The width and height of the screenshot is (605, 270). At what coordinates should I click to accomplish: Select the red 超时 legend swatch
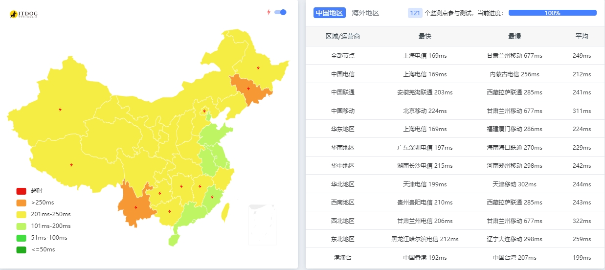(21, 191)
